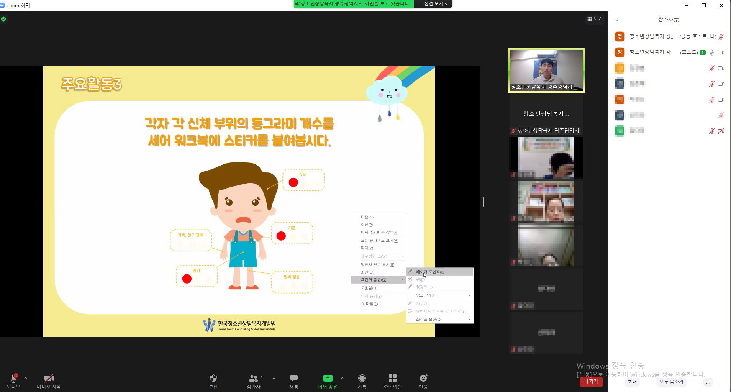Click the green encryption shield icon
Image resolution: width=731 pixels, height=392 pixels.
(3, 19)
